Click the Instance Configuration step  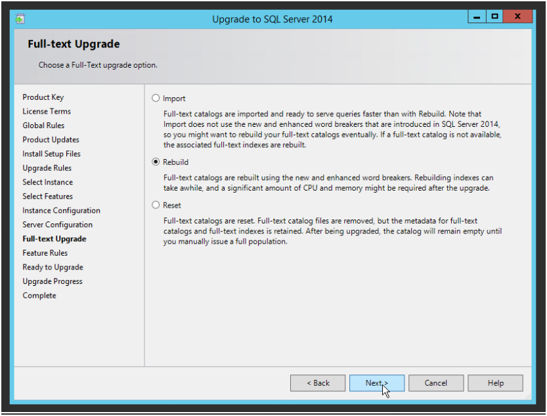point(62,211)
